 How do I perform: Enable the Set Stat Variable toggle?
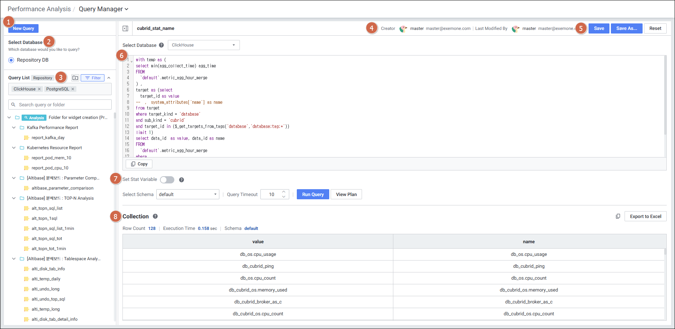[x=167, y=180]
